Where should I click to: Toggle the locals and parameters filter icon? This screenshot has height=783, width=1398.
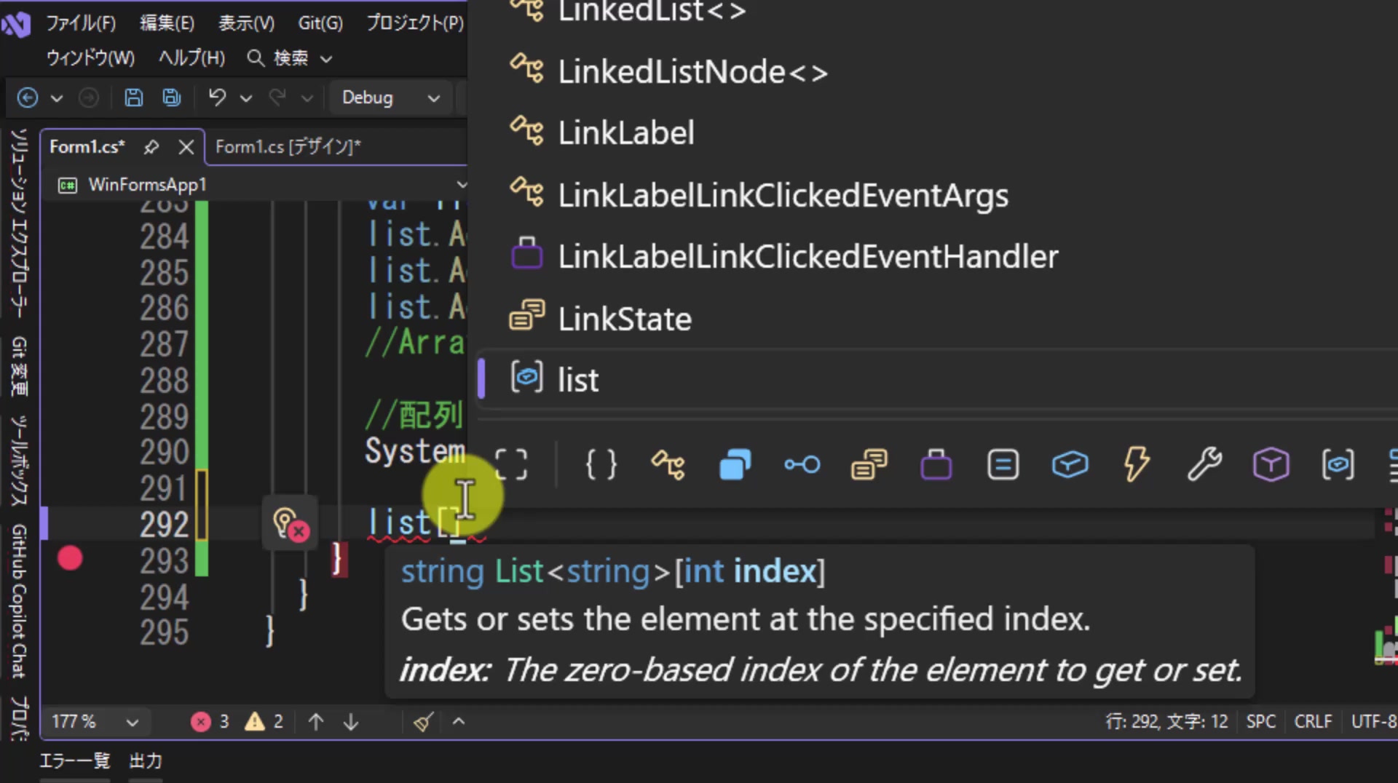[x=1338, y=464]
